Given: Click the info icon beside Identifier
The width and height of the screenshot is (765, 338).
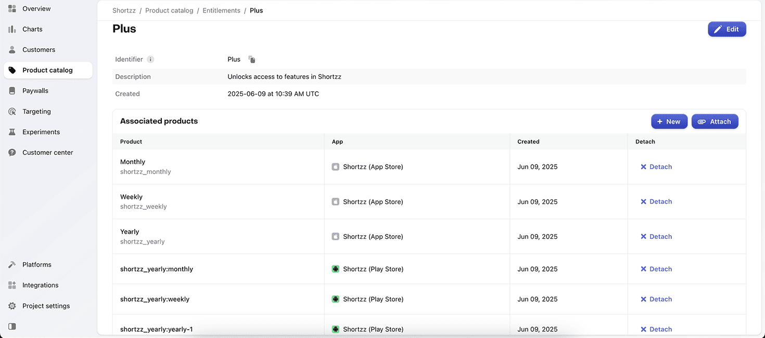Looking at the screenshot, I should pyautogui.click(x=150, y=60).
